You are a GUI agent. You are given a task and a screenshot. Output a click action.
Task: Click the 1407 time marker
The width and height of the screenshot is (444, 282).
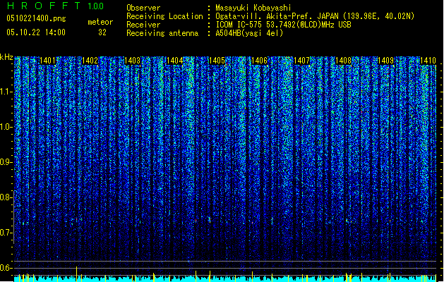[302, 61]
